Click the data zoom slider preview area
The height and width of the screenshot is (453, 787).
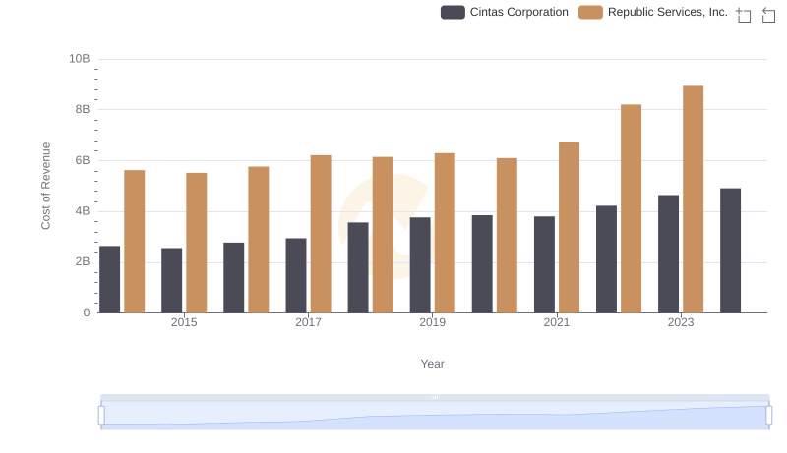pos(435,416)
